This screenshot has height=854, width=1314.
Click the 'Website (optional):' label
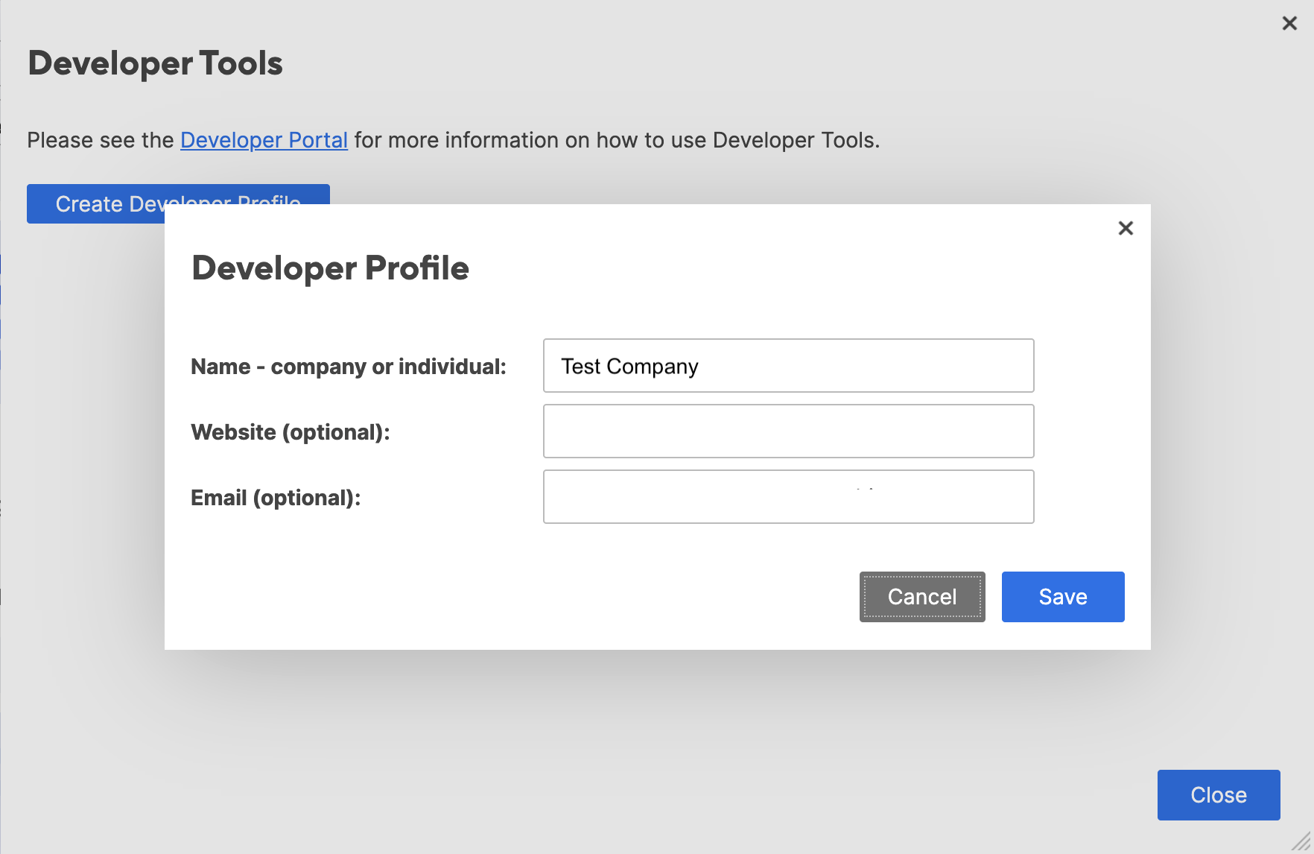tap(290, 432)
